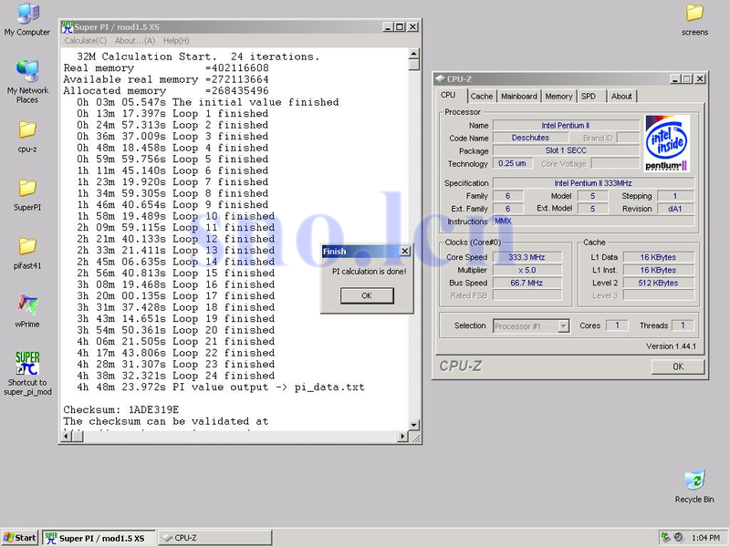Switch to Super PI taskbar button

pyautogui.click(x=99, y=538)
